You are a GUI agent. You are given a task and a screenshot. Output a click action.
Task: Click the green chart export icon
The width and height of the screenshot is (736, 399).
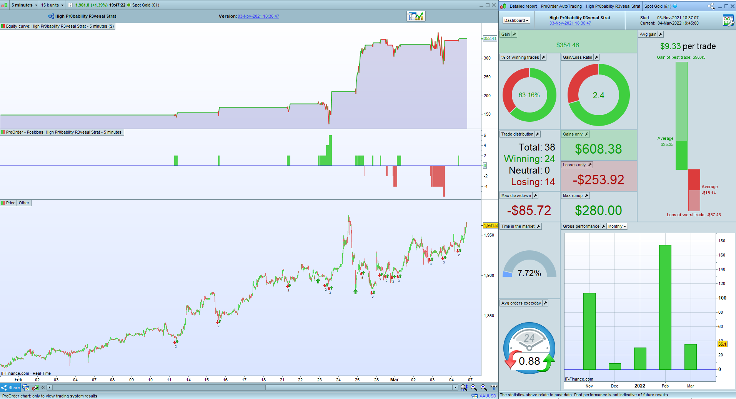35,387
